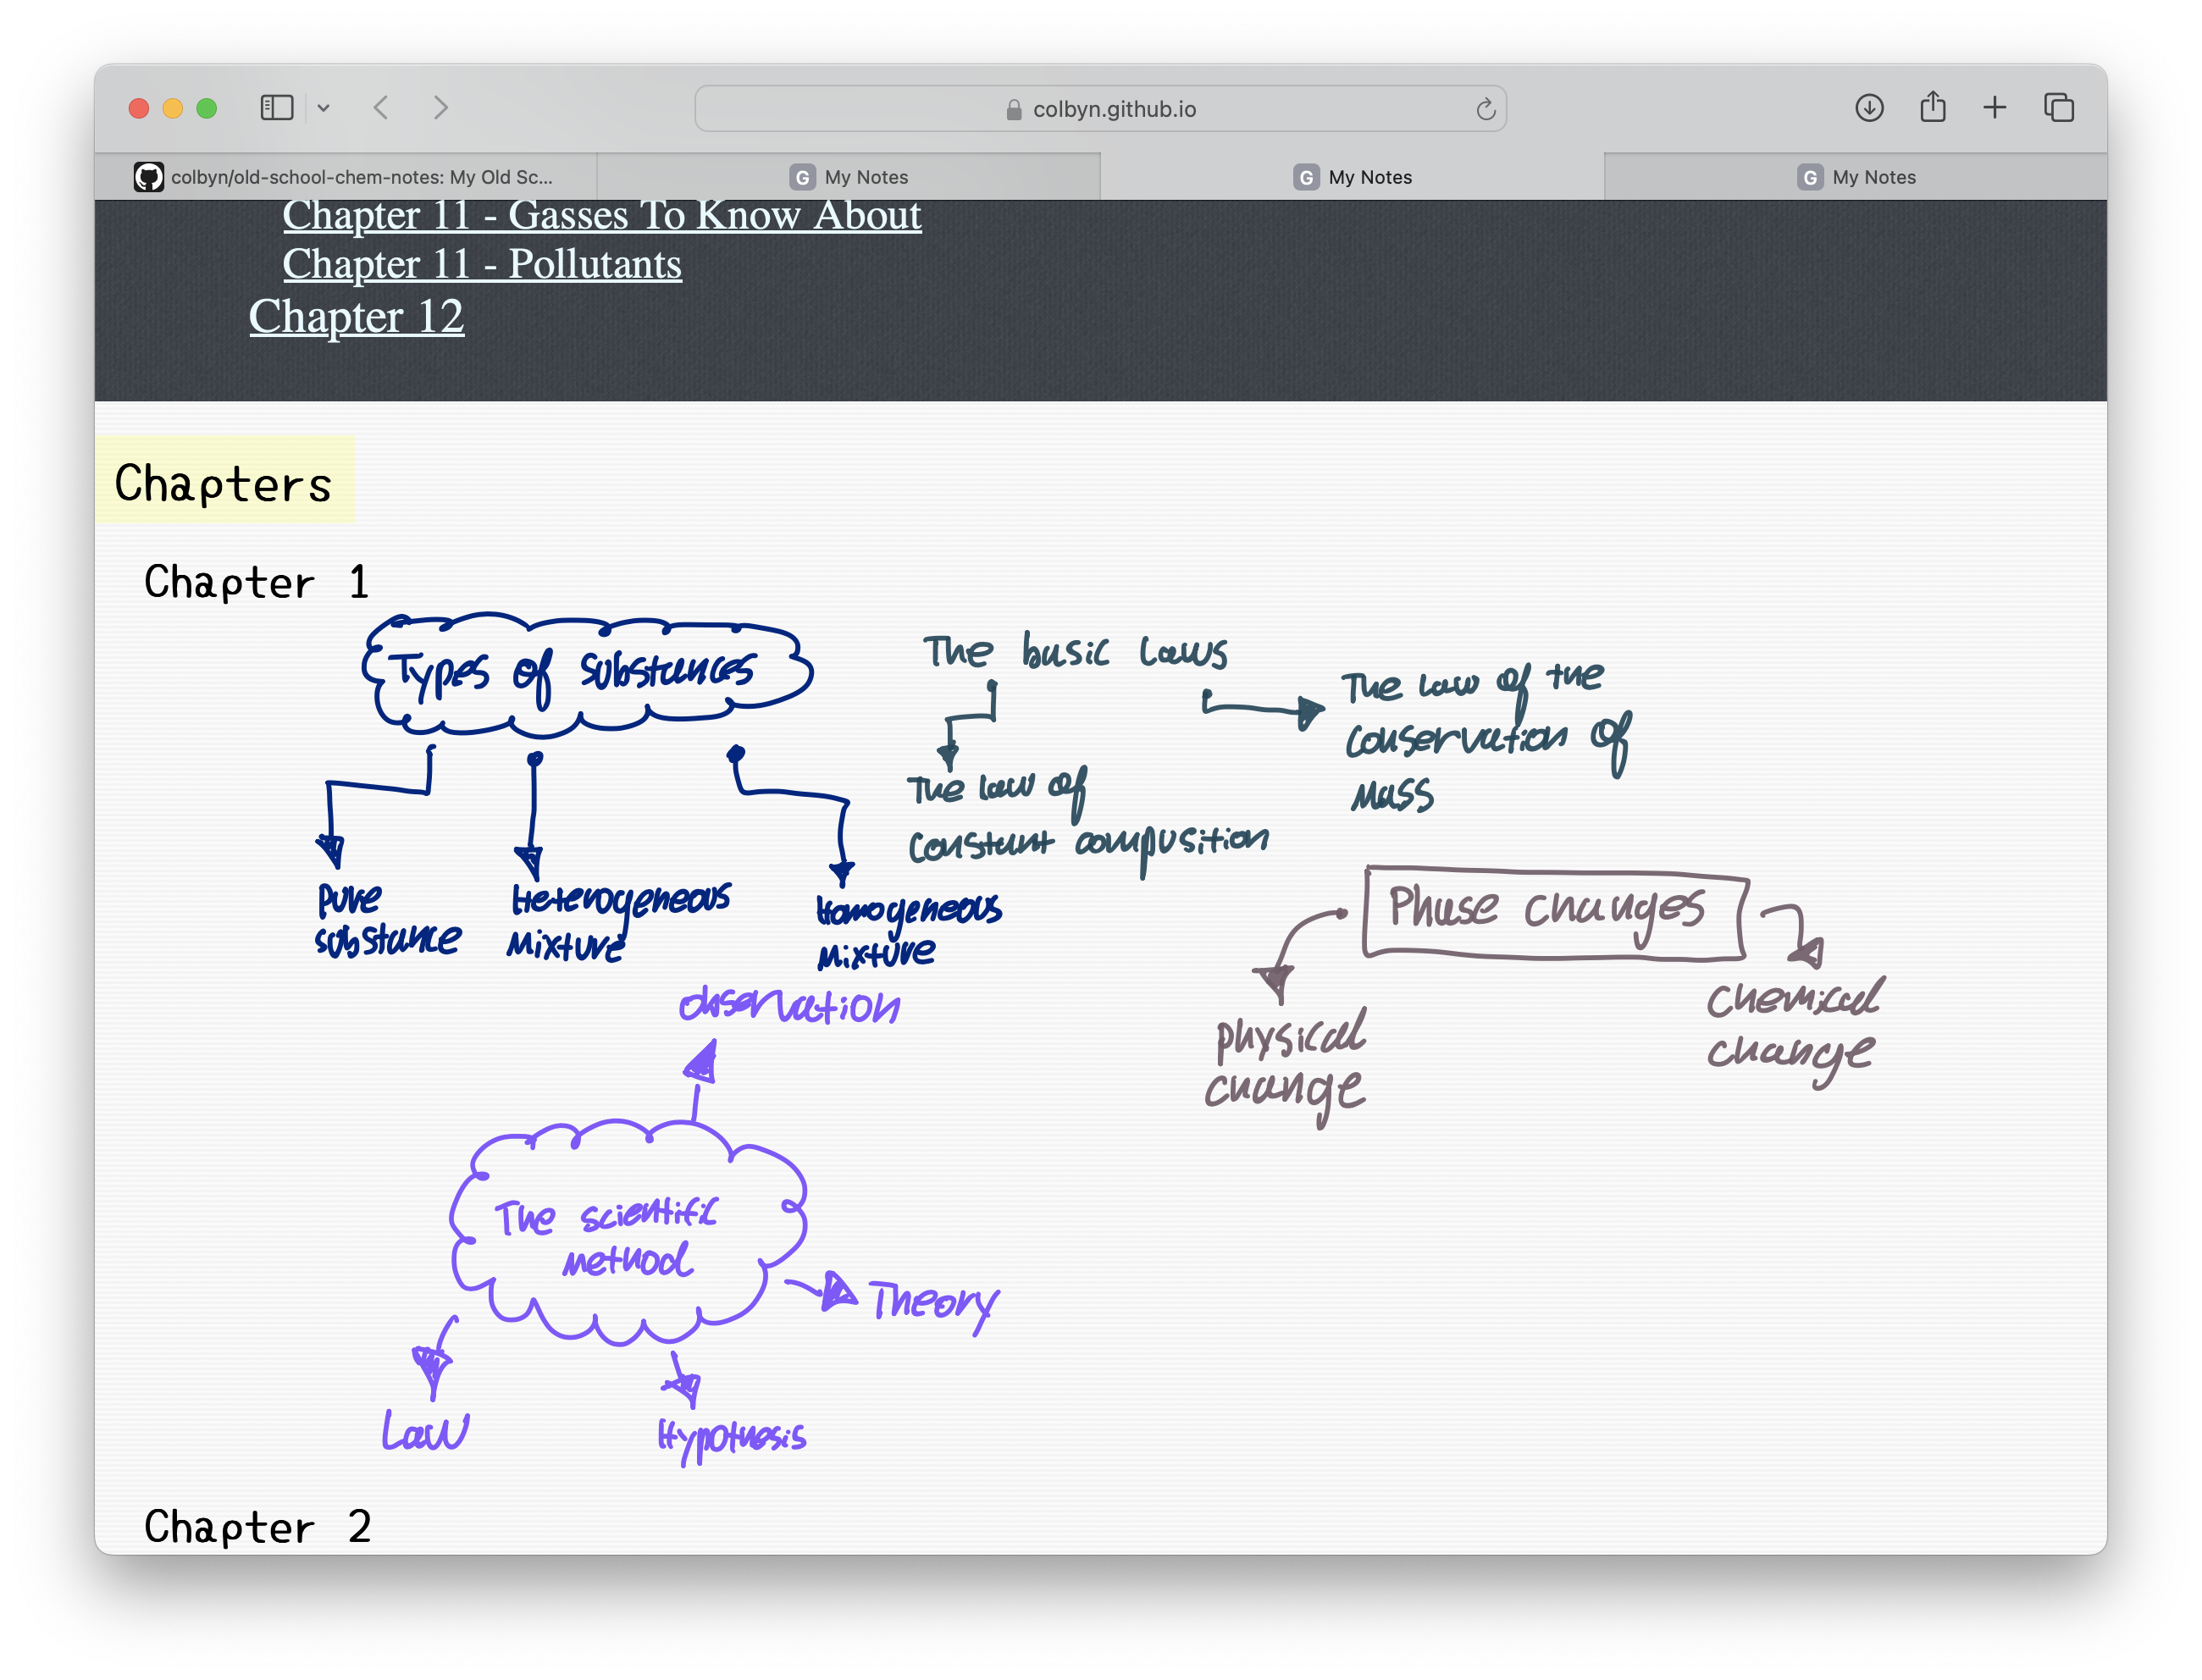
Task: Open the Chapter 12 link
Action: coord(357,316)
